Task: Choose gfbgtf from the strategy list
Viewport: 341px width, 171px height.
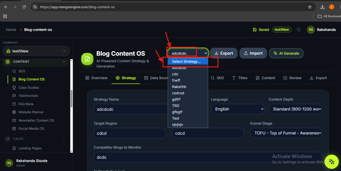Action: [x=188, y=112]
